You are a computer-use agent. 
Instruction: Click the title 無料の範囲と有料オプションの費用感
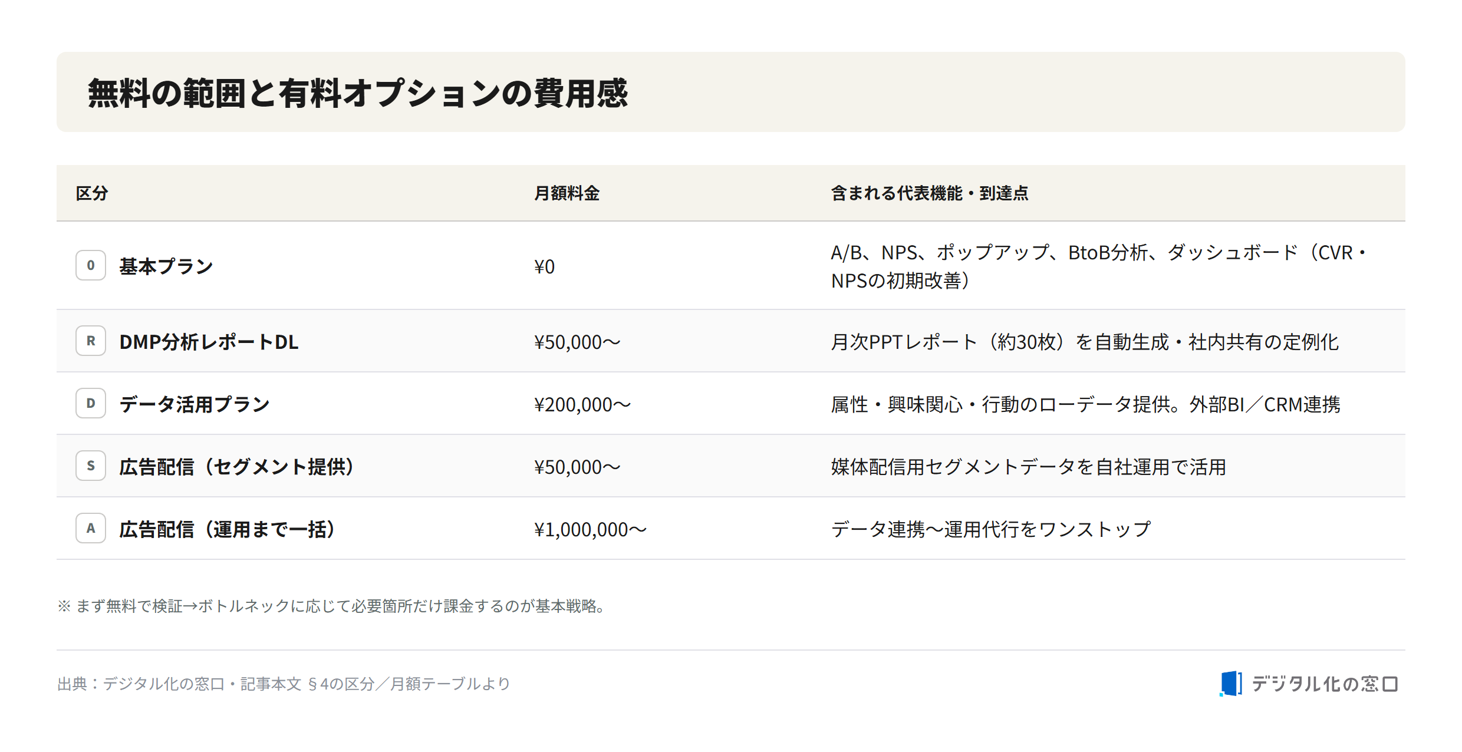358,93
